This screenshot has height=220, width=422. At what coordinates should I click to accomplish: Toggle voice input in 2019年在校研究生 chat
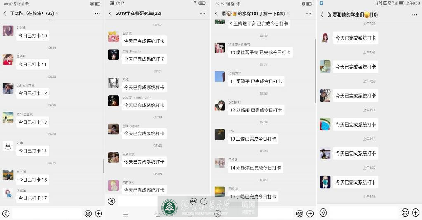pyautogui.click(x=112, y=201)
